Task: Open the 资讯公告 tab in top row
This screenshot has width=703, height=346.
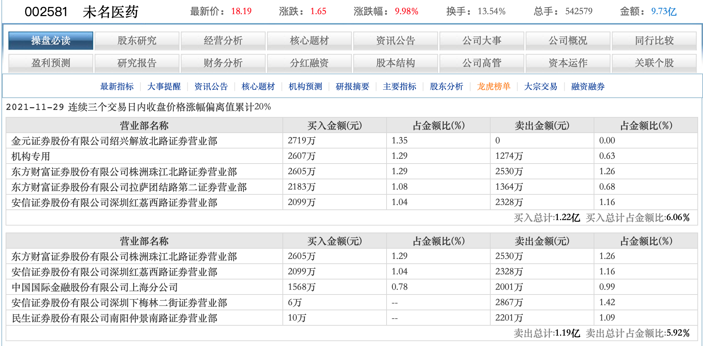Action: point(395,41)
